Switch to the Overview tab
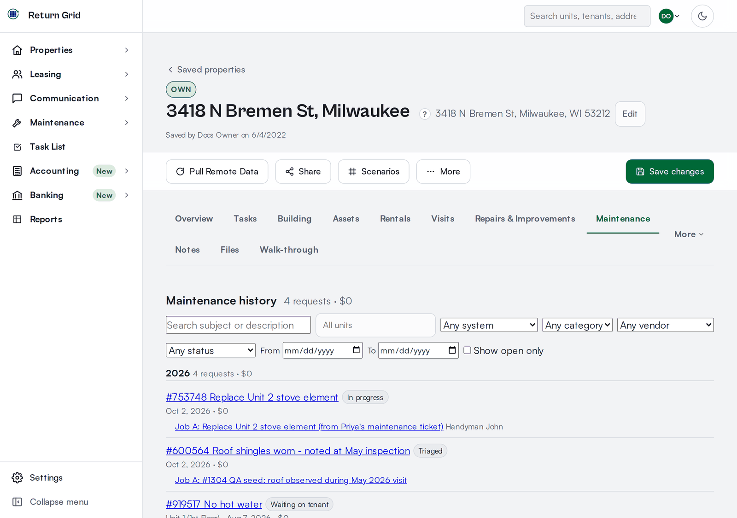Image resolution: width=737 pixels, height=518 pixels. 194,219
